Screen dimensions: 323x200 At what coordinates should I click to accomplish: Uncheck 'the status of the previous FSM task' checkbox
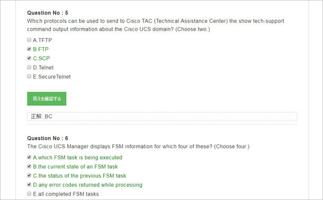[x=29, y=176]
